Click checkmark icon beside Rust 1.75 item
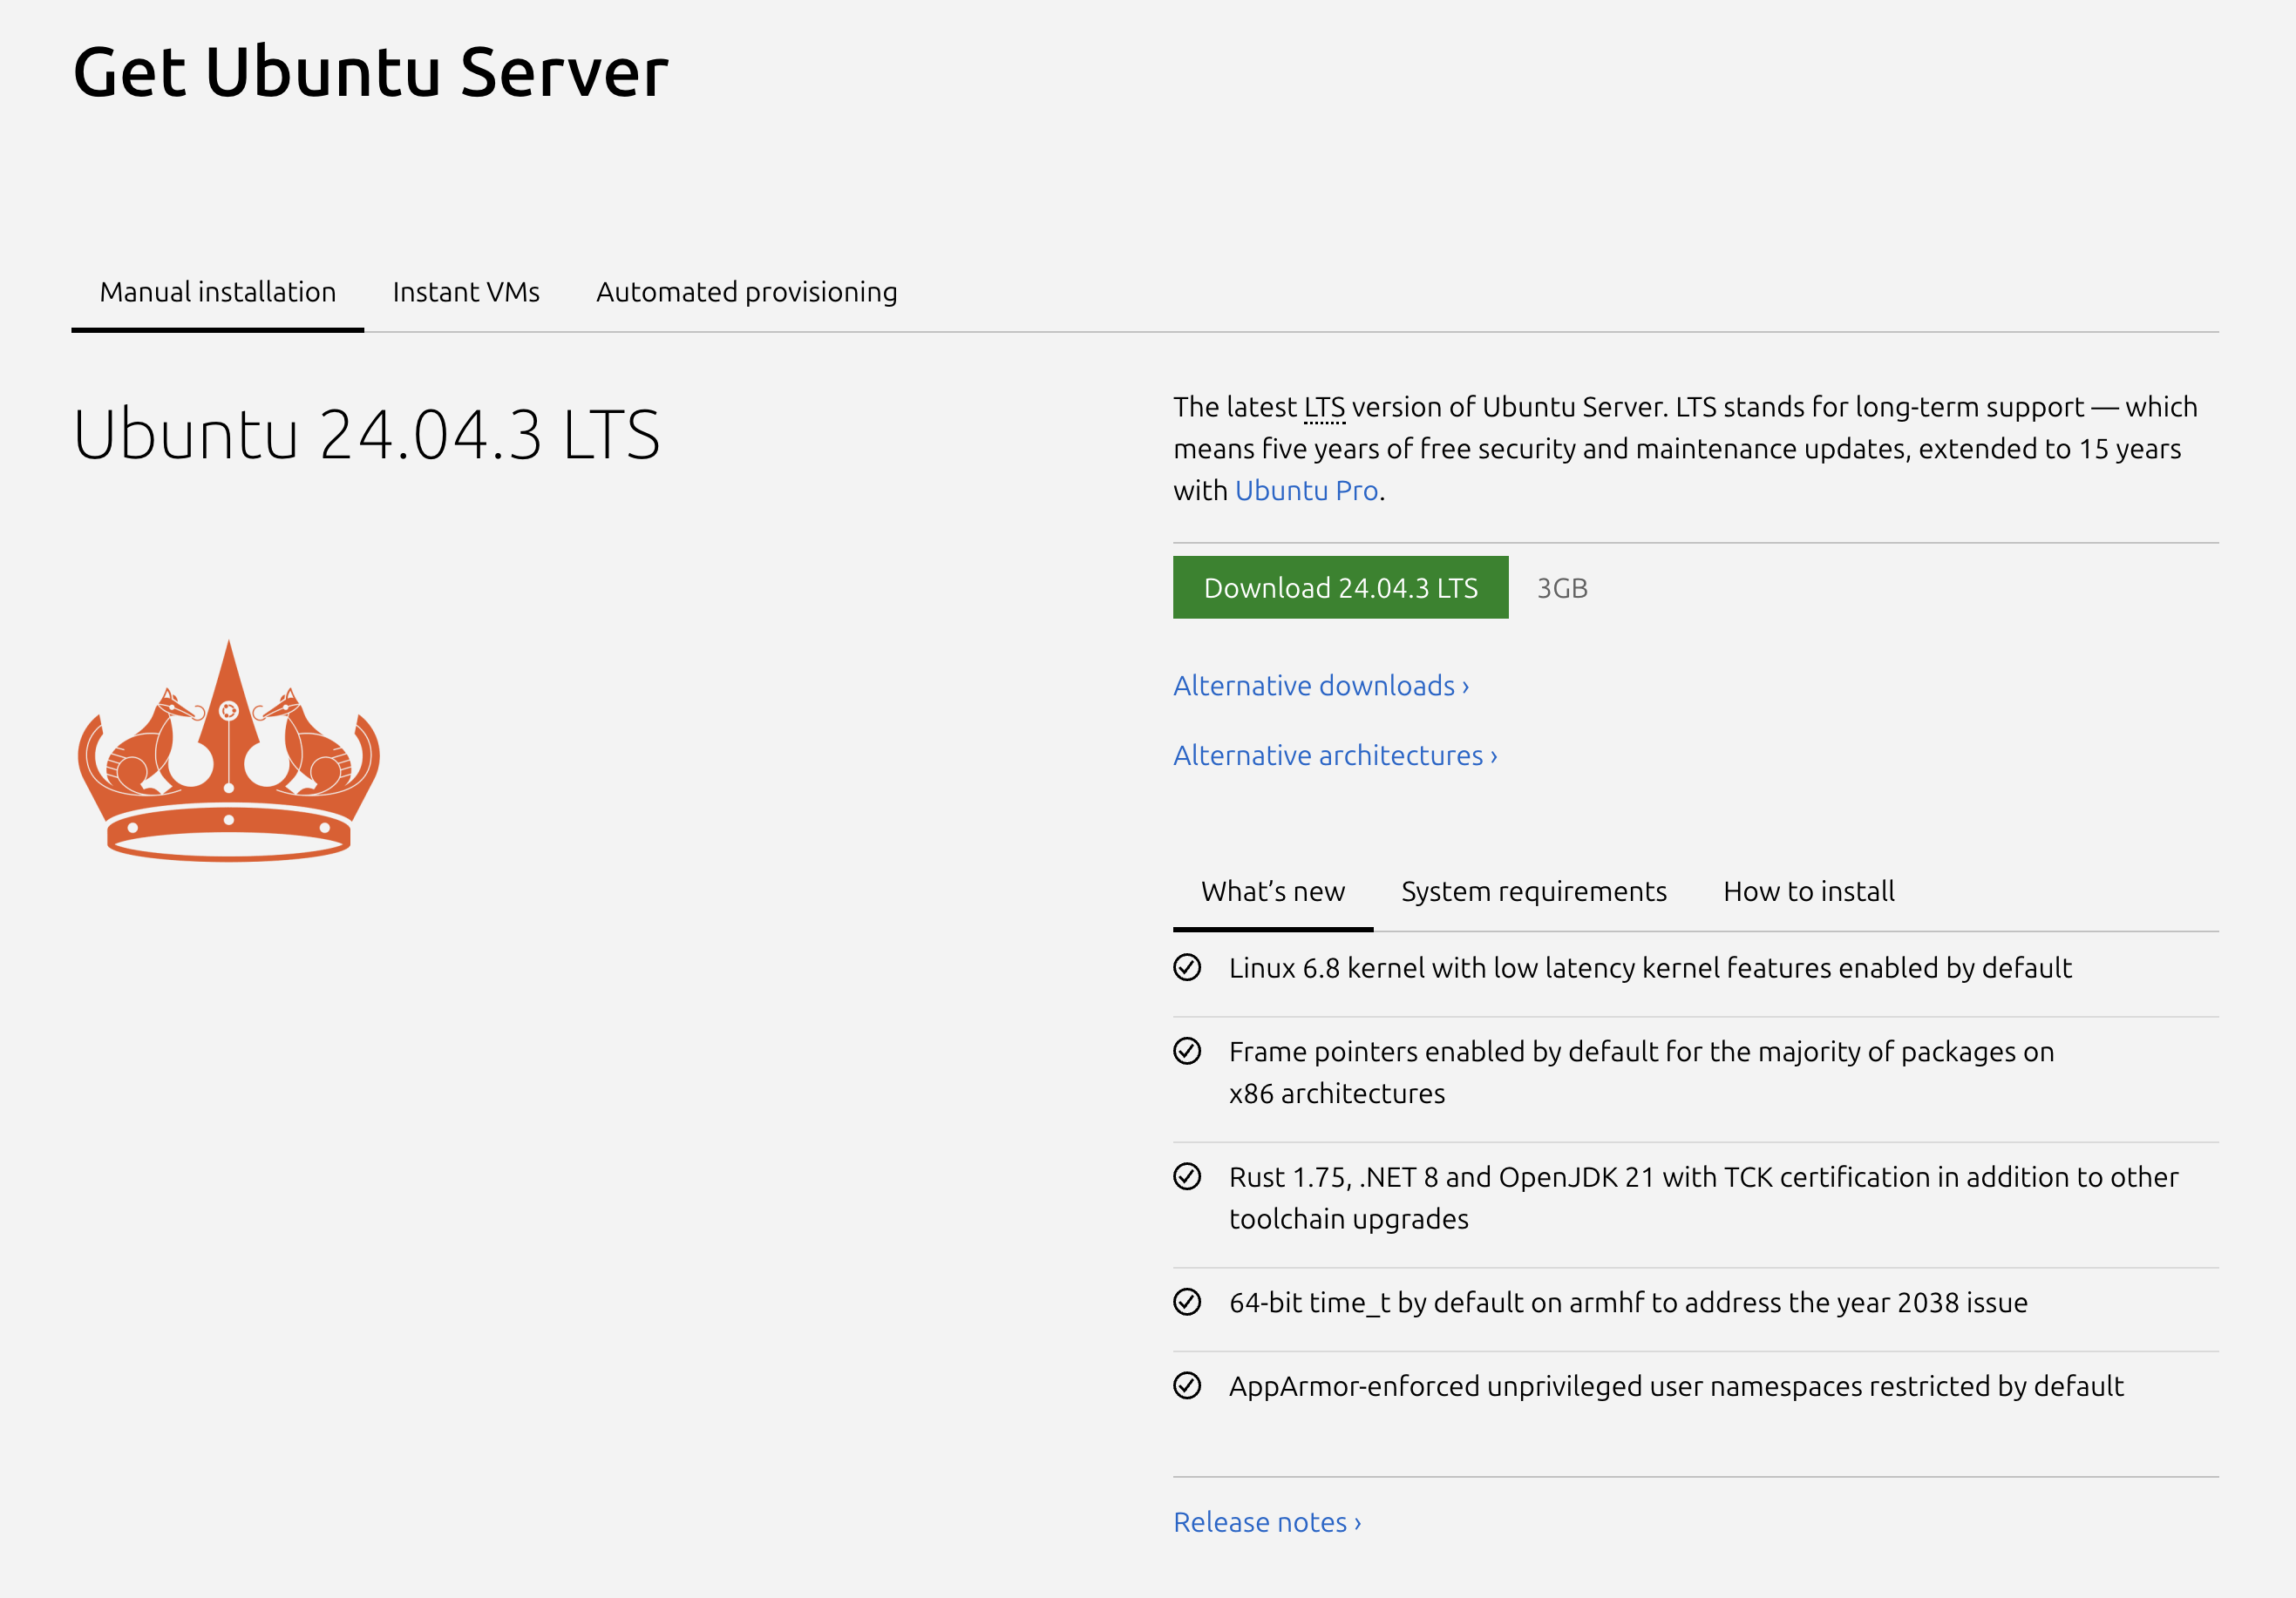This screenshot has width=2296, height=1598. pos(1187,1176)
